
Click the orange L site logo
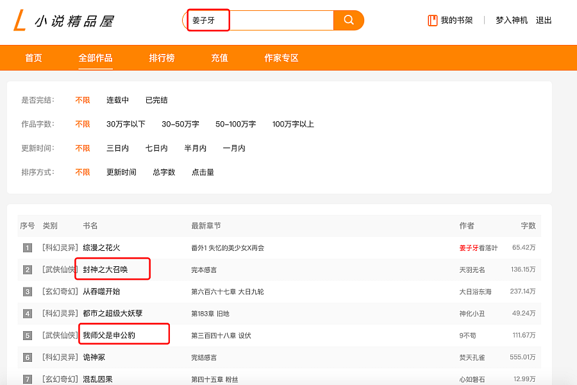(19, 21)
